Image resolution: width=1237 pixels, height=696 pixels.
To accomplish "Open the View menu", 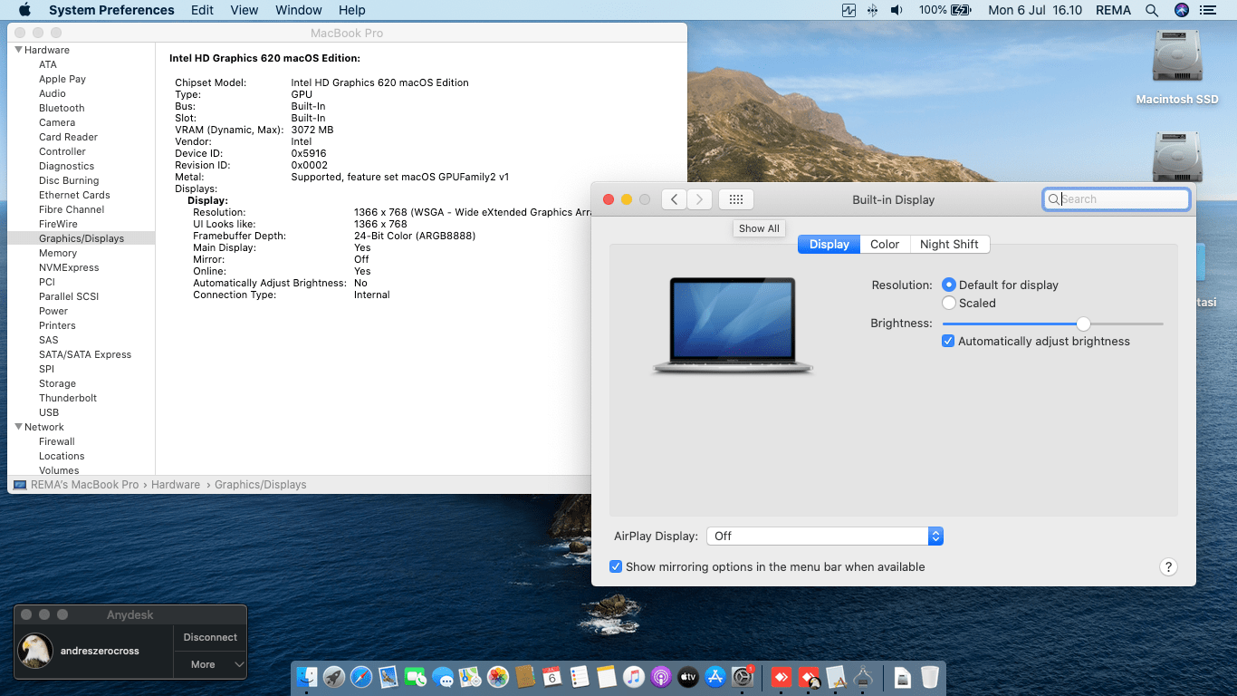I will click(x=245, y=10).
